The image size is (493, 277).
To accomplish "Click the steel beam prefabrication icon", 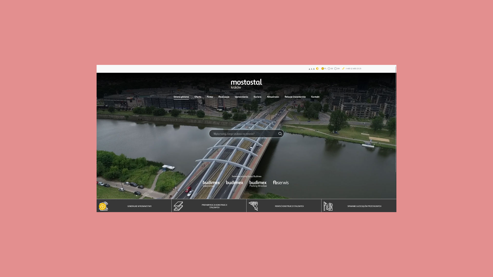I will coord(178,206).
